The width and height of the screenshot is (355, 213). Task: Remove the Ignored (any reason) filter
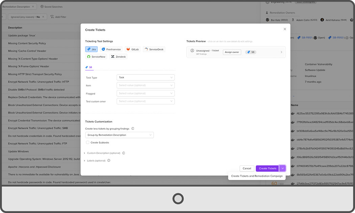coord(43,17)
